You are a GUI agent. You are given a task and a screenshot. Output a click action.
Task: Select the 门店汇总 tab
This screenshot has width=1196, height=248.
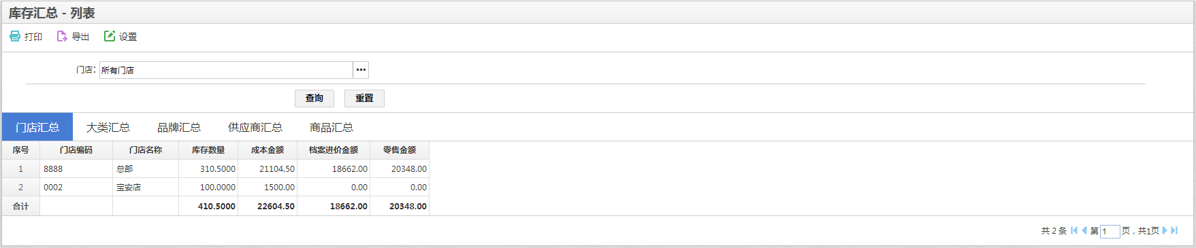click(x=37, y=127)
